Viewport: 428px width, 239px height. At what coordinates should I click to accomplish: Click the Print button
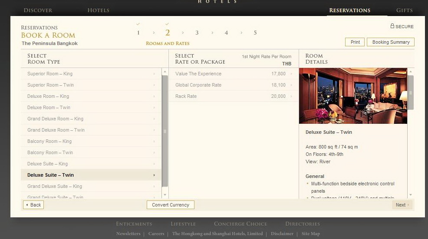pyautogui.click(x=355, y=42)
